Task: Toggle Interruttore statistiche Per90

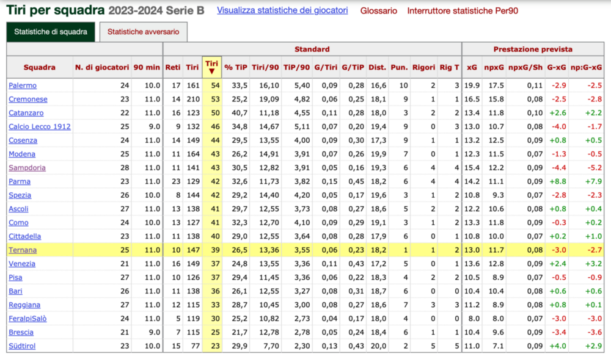Action: [463, 11]
